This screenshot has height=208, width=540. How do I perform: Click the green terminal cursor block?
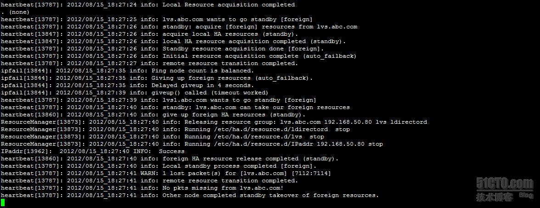[3, 203]
